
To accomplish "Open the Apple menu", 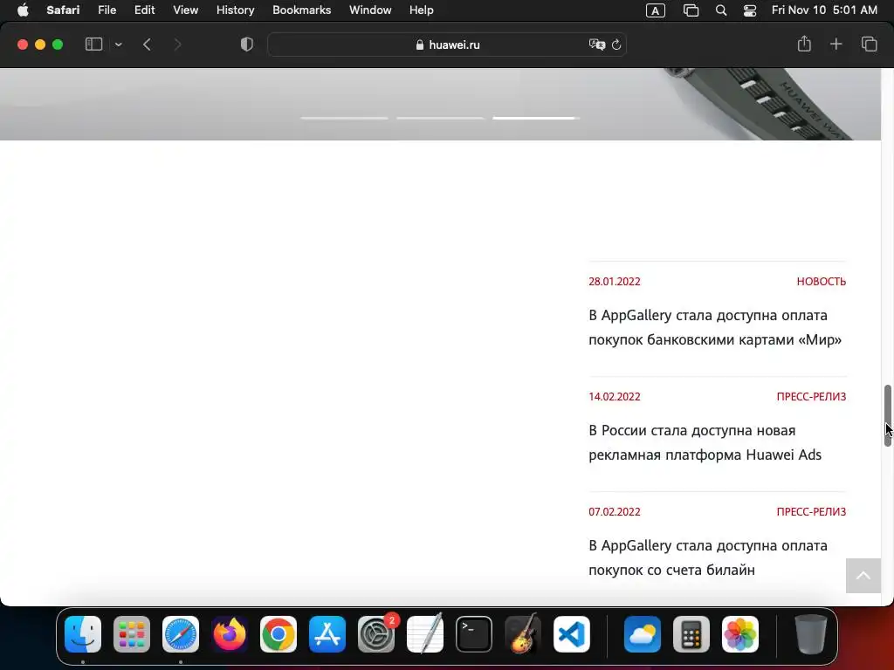I will pos(23,10).
